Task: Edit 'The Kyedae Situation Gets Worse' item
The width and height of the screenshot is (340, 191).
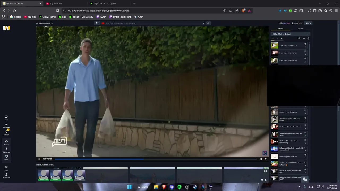Action: pyautogui.click(x=305, y=125)
